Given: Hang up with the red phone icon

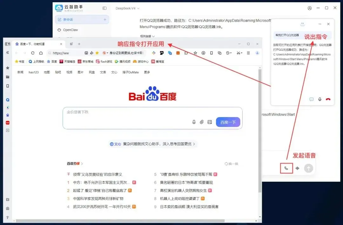Looking at the screenshot, I should [x=328, y=99].
